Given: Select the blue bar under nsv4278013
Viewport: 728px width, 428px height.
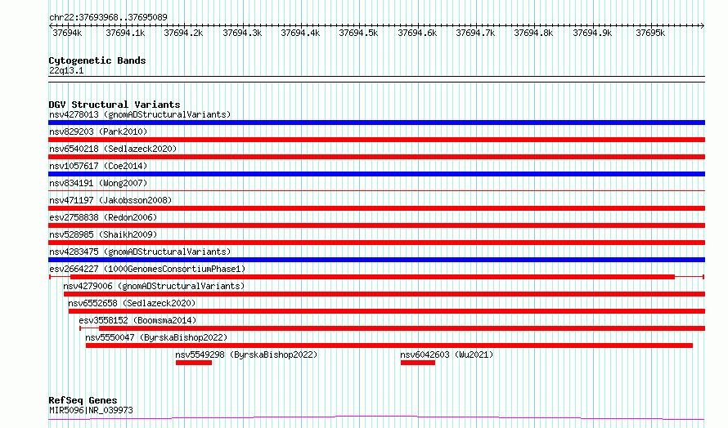Looking at the screenshot, I should pyautogui.click(x=376, y=123).
